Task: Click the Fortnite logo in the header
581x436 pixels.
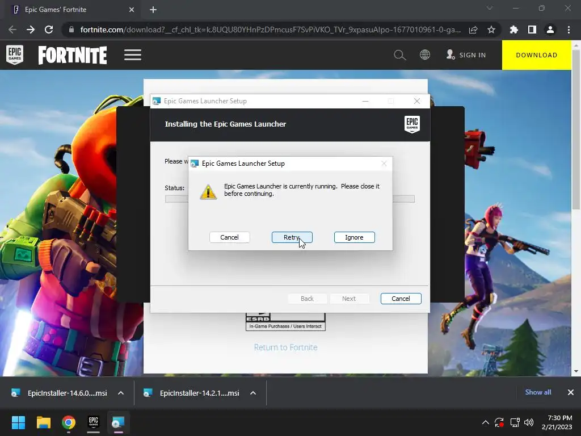Action: (73, 55)
